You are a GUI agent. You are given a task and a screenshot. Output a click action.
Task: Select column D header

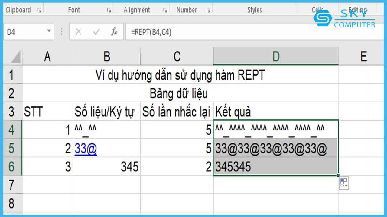point(276,57)
